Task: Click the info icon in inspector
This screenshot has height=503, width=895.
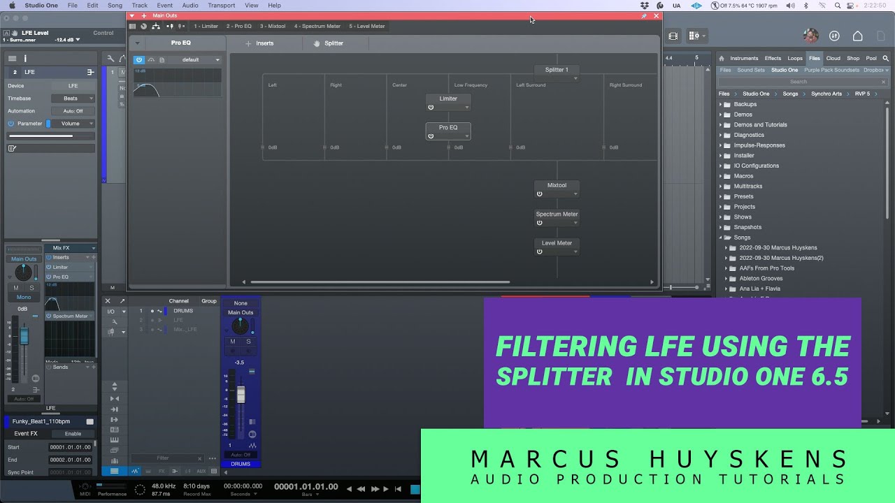Action: (26, 59)
